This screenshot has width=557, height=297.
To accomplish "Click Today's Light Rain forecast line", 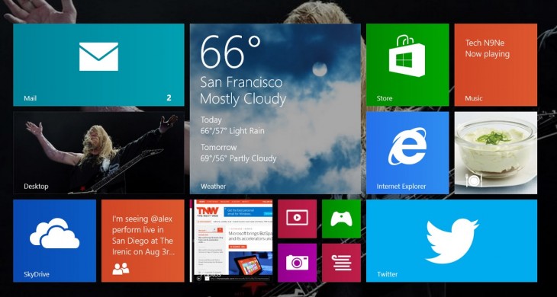I will pos(232,131).
